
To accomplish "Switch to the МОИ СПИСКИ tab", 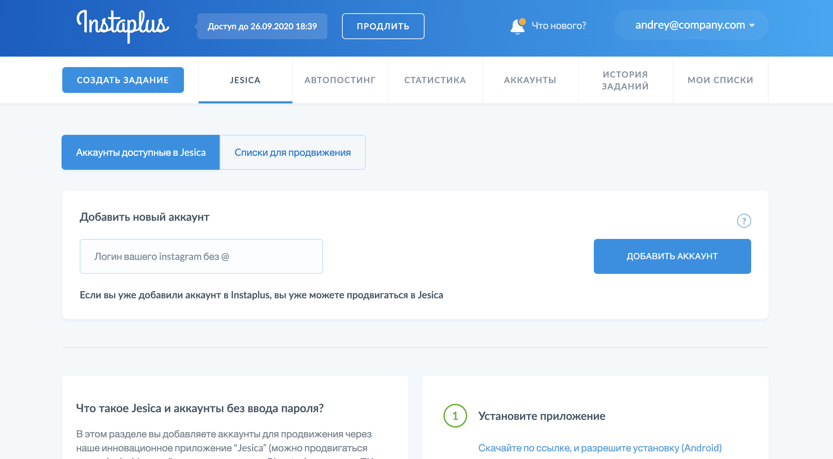I will (720, 80).
